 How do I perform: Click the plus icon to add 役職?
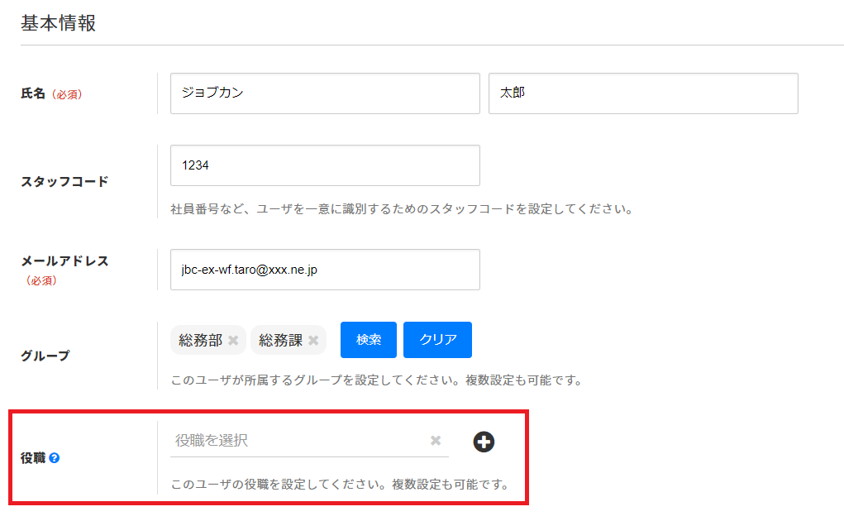(484, 442)
